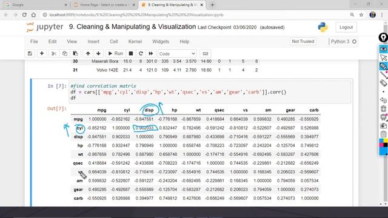Click the qsec row label

(x=78, y=163)
